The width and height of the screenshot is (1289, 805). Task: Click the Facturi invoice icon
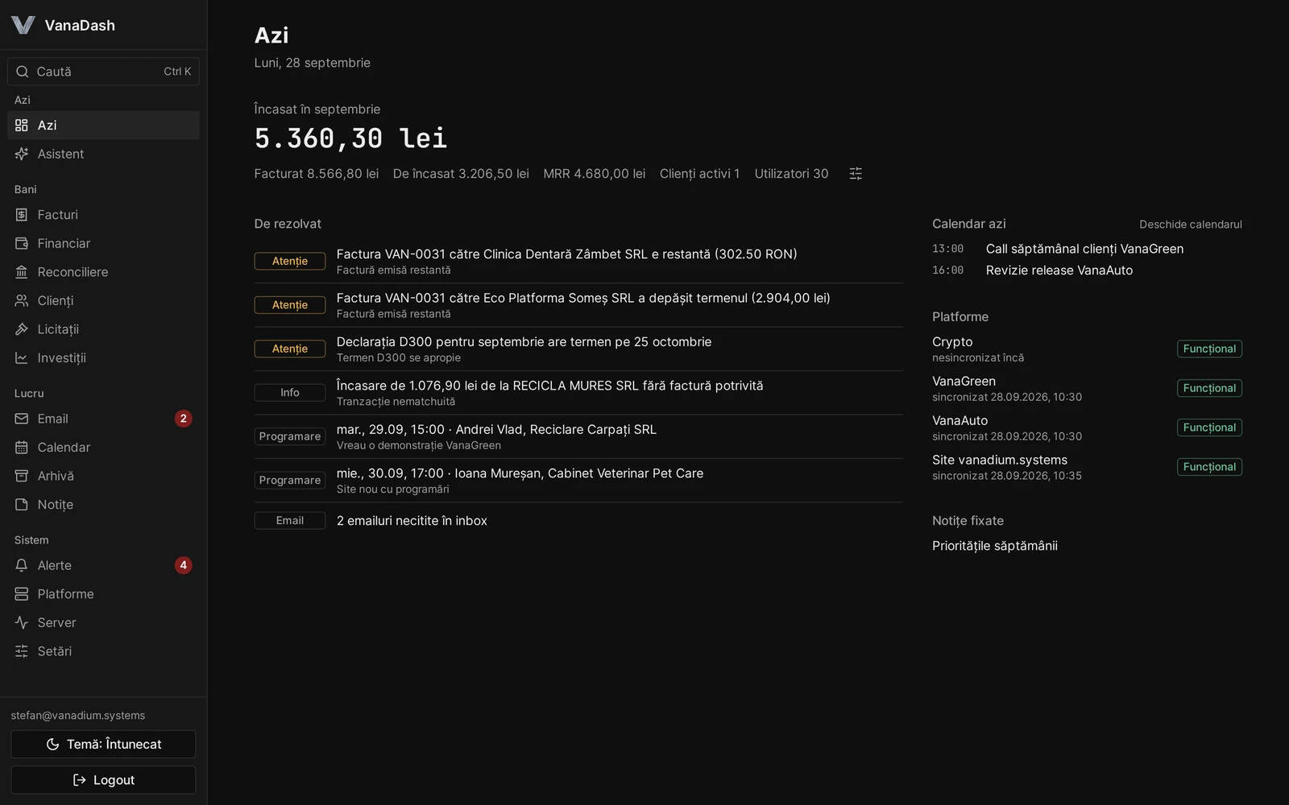point(22,215)
